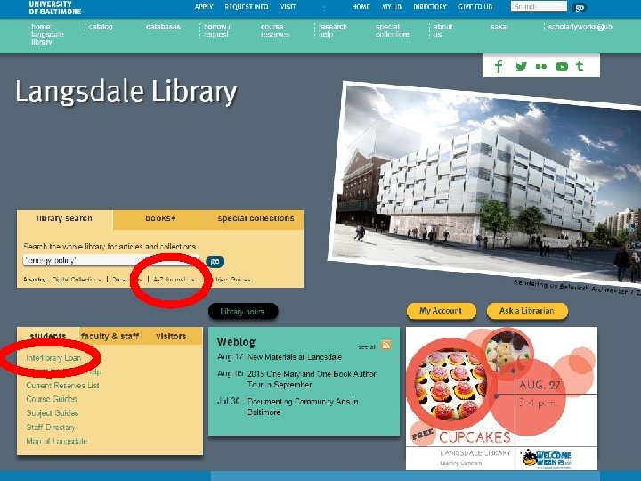This screenshot has height=481, width=641.
Task: Click DIRECTORY in the top header
Action: coord(430,7)
